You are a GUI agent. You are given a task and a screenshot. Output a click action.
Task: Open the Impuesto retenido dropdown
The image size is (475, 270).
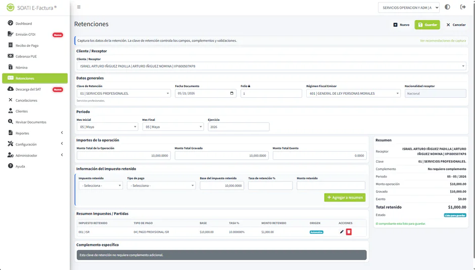[x=101, y=185]
